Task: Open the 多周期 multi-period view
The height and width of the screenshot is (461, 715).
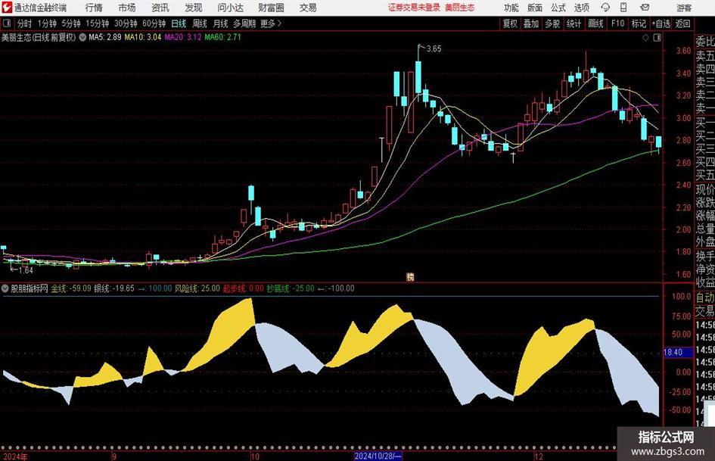Action: 244,23
